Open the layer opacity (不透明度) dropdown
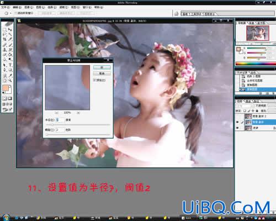The width and height of the screenshot is (276, 221). tap(272, 106)
